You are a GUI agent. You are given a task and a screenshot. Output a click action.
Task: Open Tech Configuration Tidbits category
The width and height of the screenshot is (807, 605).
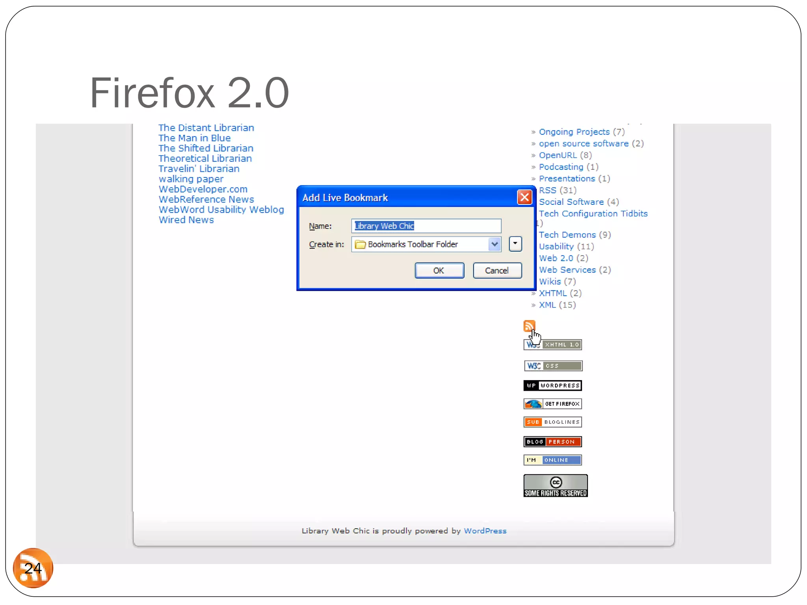593,214
